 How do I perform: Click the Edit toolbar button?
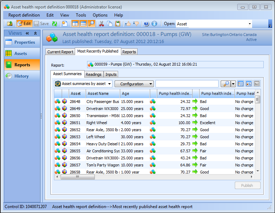pos(24,24)
